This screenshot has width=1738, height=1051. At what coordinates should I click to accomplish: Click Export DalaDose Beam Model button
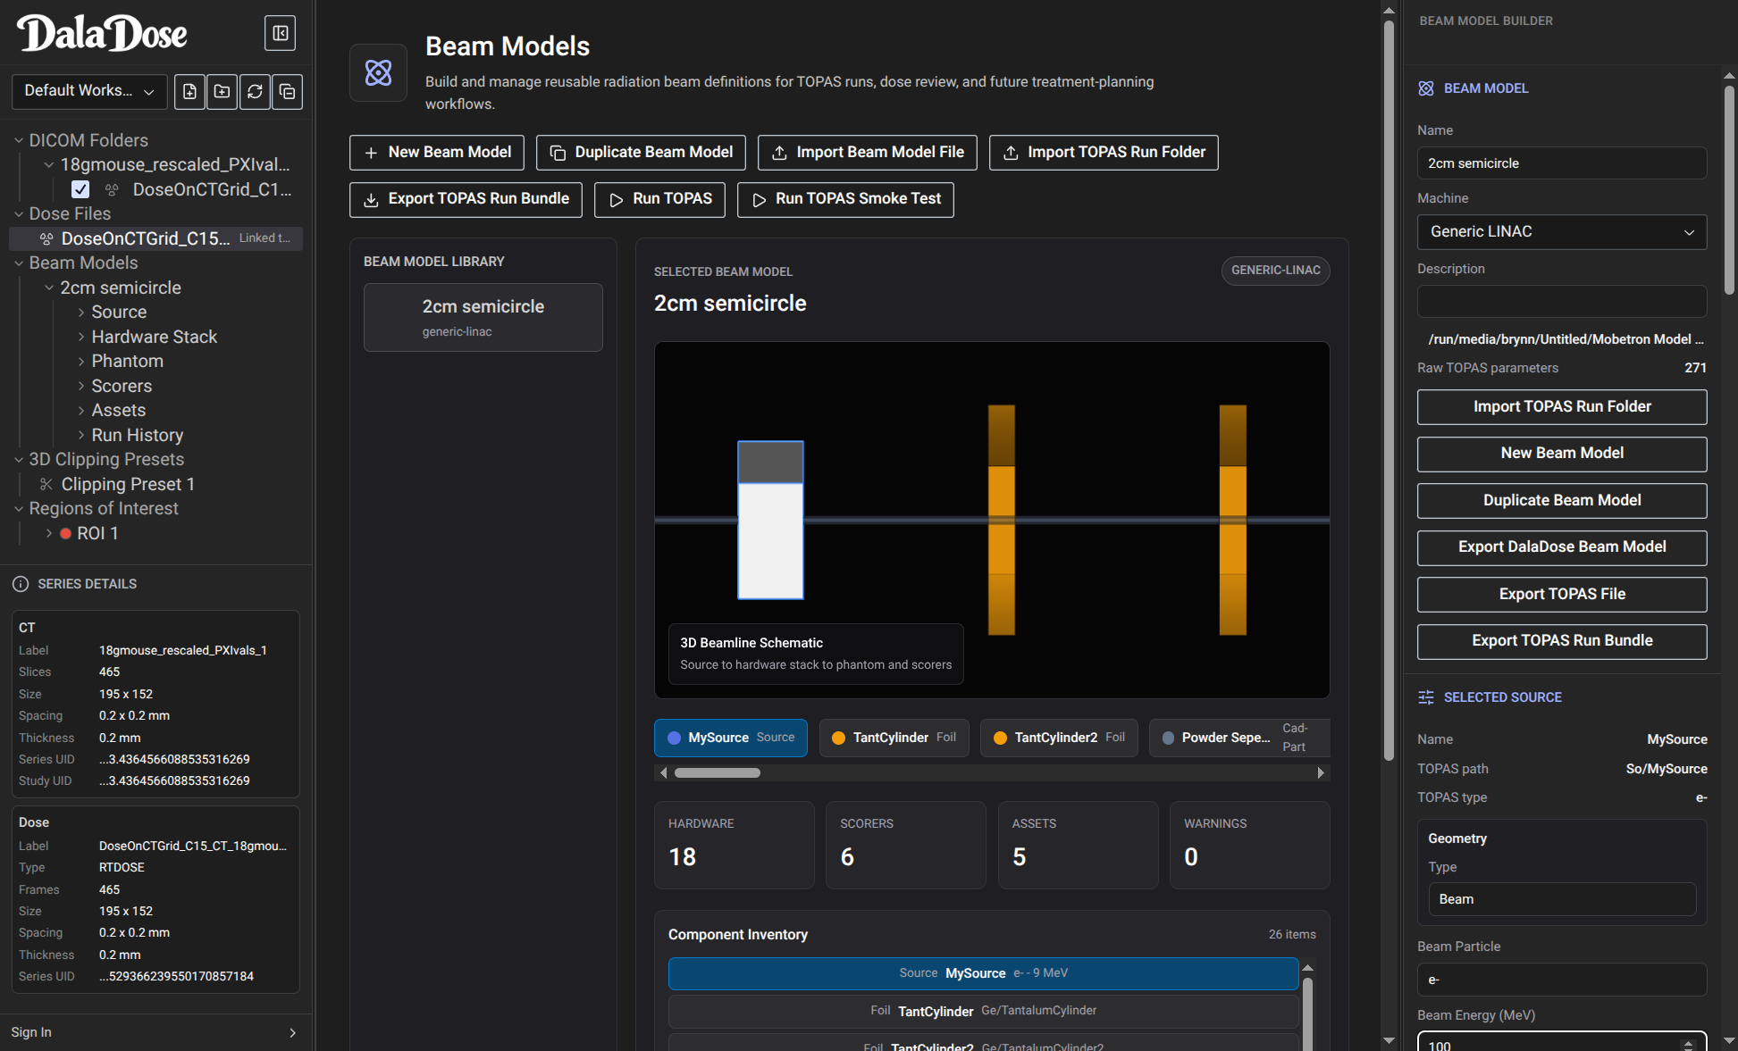[x=1562, y=547]
